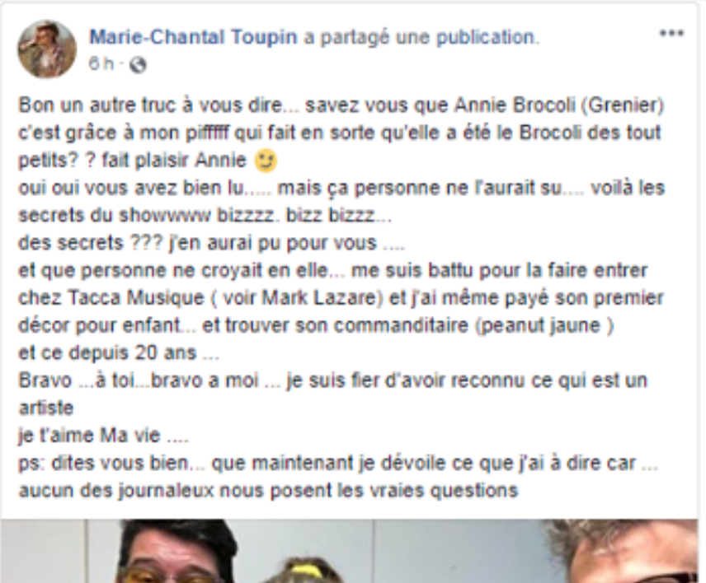Open the post options three-dot menu
This screenshot has height=583, width=706.
click(x=672, y=33)
